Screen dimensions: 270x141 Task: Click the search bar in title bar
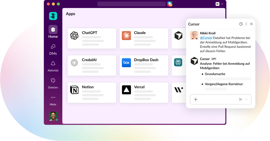(x=132, y=4)
